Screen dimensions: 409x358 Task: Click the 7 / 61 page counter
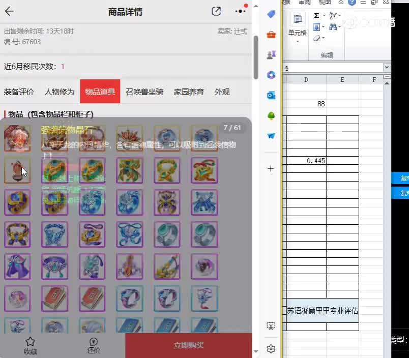click(232, 128)
